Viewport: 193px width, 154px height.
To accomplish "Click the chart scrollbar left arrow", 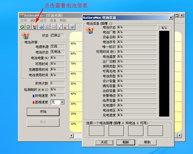I will 71,136.
